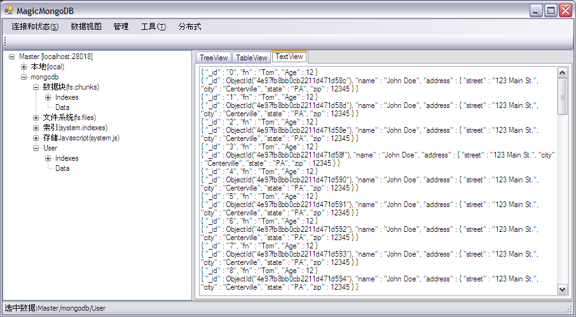
Task: Select the TextView tab
Action: coord(289,57)
